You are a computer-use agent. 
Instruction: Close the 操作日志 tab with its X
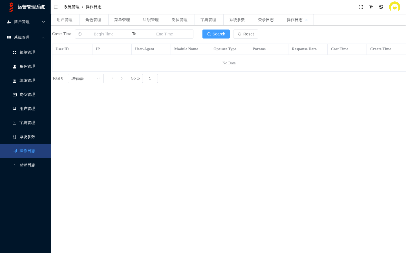point(306,20)
